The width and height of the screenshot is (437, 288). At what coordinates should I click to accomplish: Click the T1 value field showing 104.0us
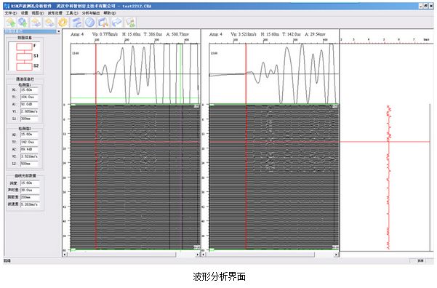[29, 97]
